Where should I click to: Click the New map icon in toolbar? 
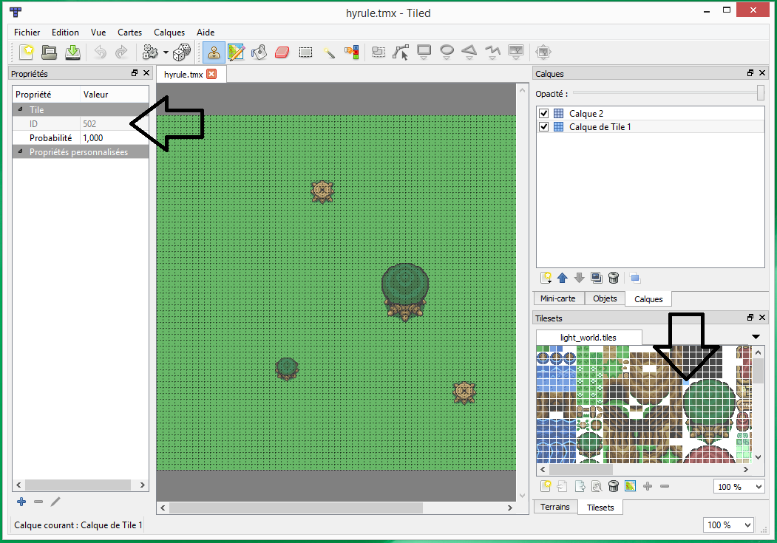pos(27,52)
